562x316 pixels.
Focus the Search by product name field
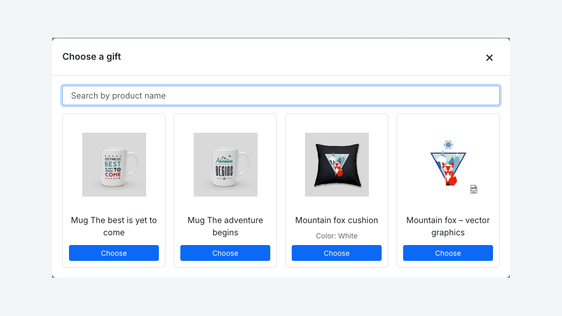(281, 95)
